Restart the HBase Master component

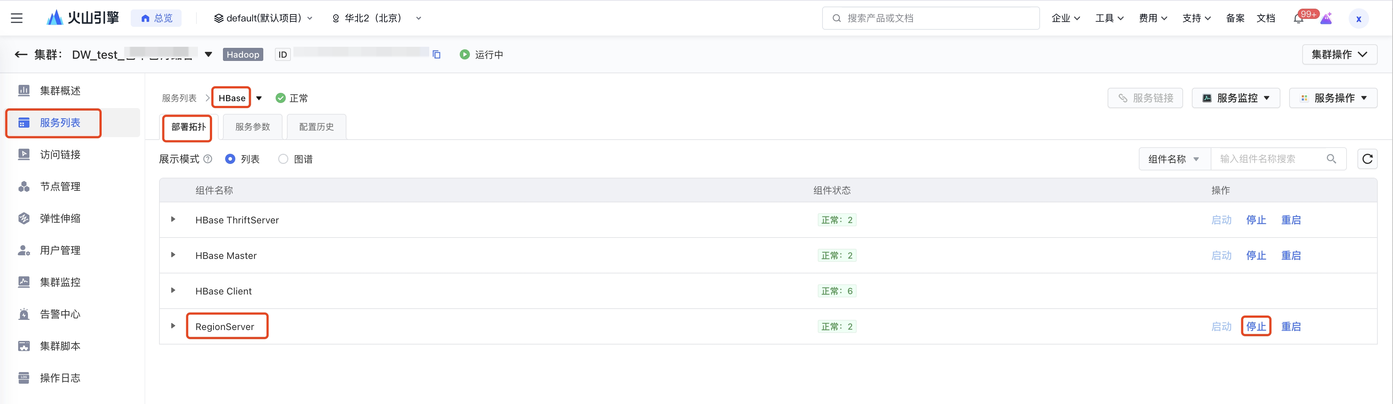point(1291,255)
